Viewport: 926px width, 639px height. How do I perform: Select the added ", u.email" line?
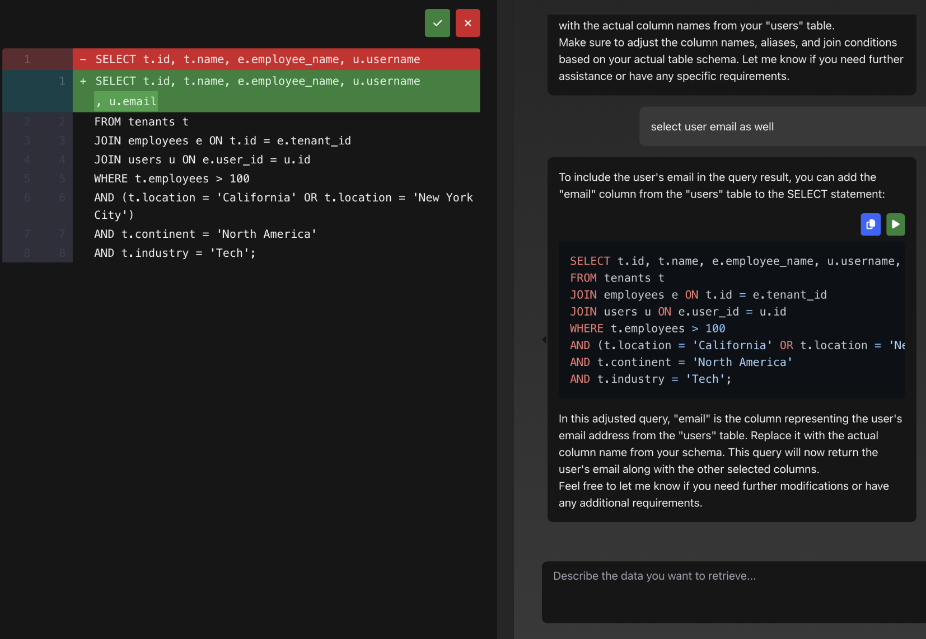tap(126, 101)
